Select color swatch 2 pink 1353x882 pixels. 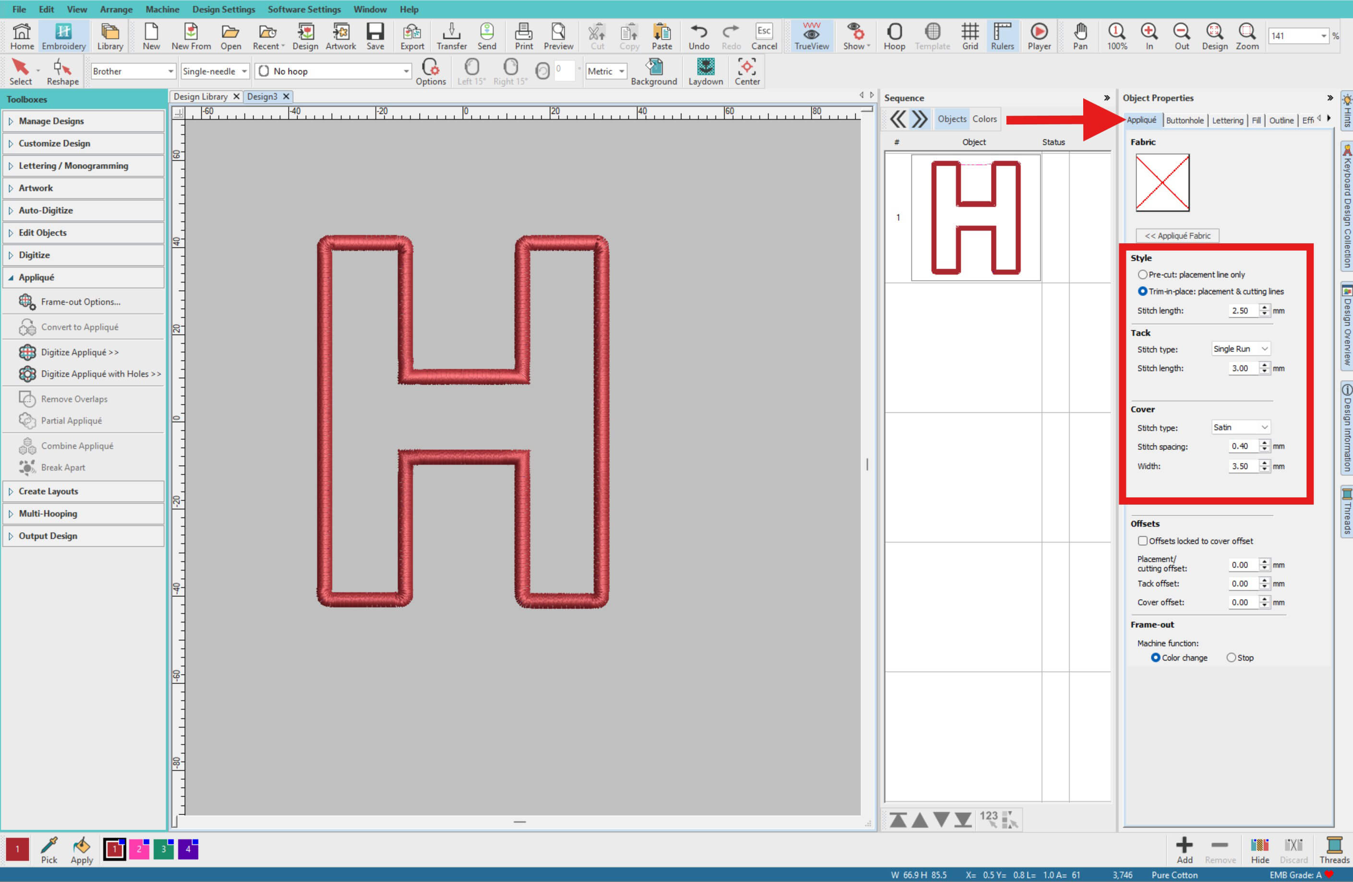(139, 849)
